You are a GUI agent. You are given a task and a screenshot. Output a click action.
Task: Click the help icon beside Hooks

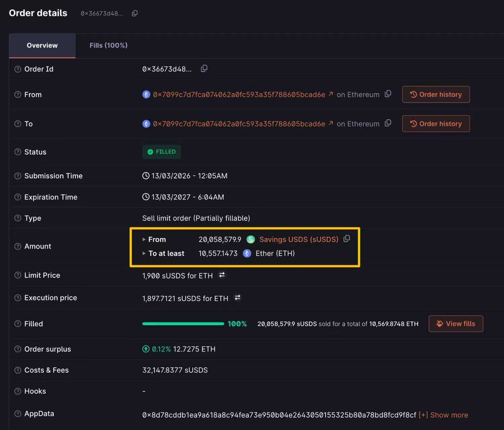[18, 391]
